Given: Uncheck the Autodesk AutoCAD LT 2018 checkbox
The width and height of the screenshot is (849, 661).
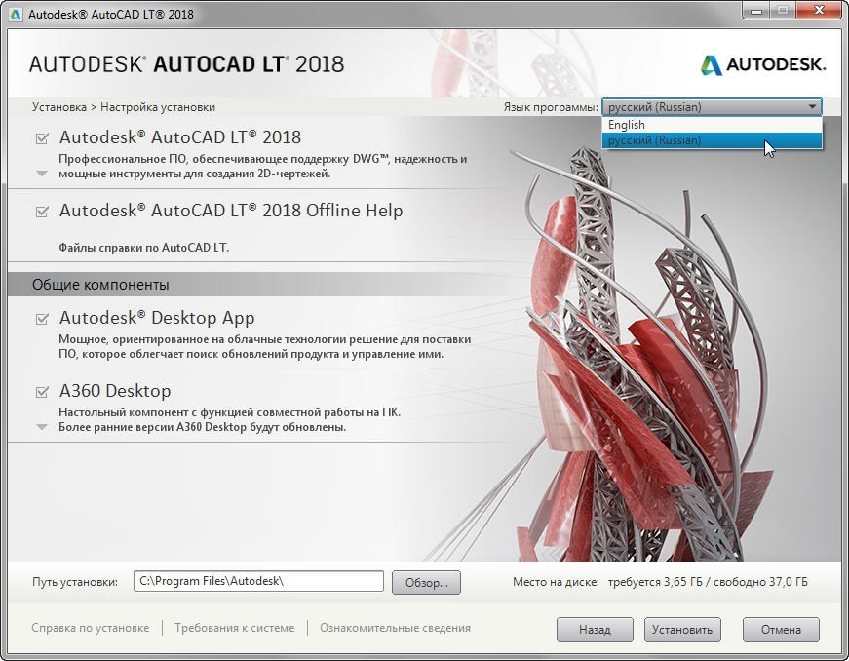Looking at the screenshot, I should (x=42, y=138).
